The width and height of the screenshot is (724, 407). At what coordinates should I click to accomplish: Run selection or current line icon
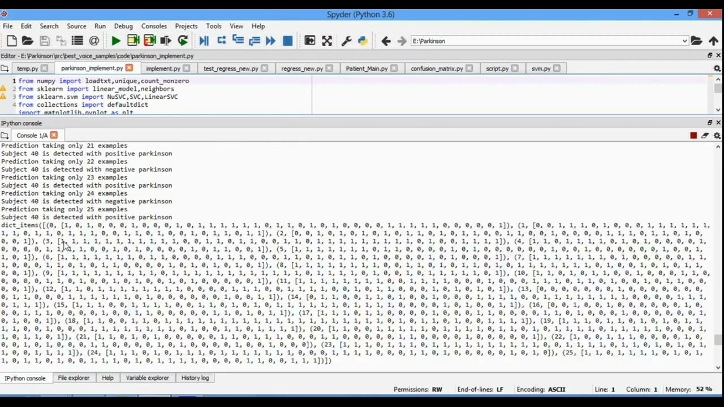click(166, 41)
